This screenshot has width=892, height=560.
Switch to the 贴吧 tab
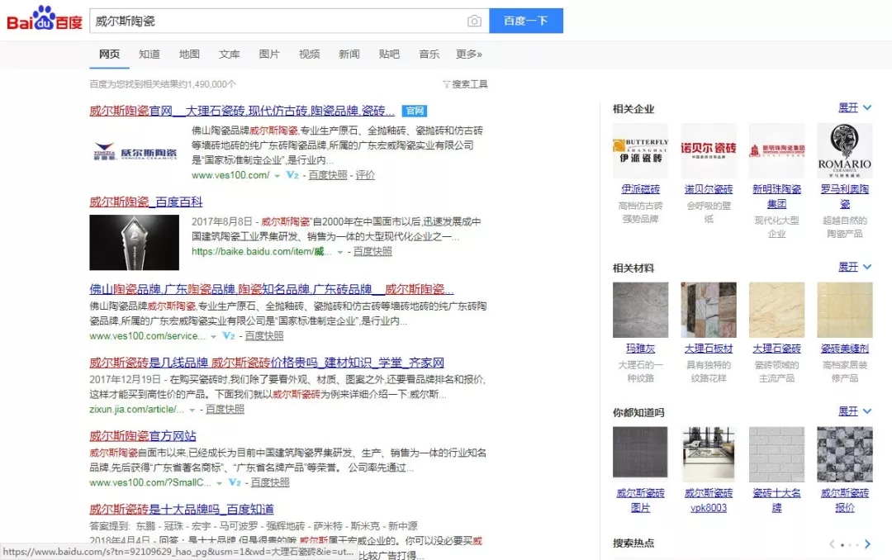click(x=389, y=54)
